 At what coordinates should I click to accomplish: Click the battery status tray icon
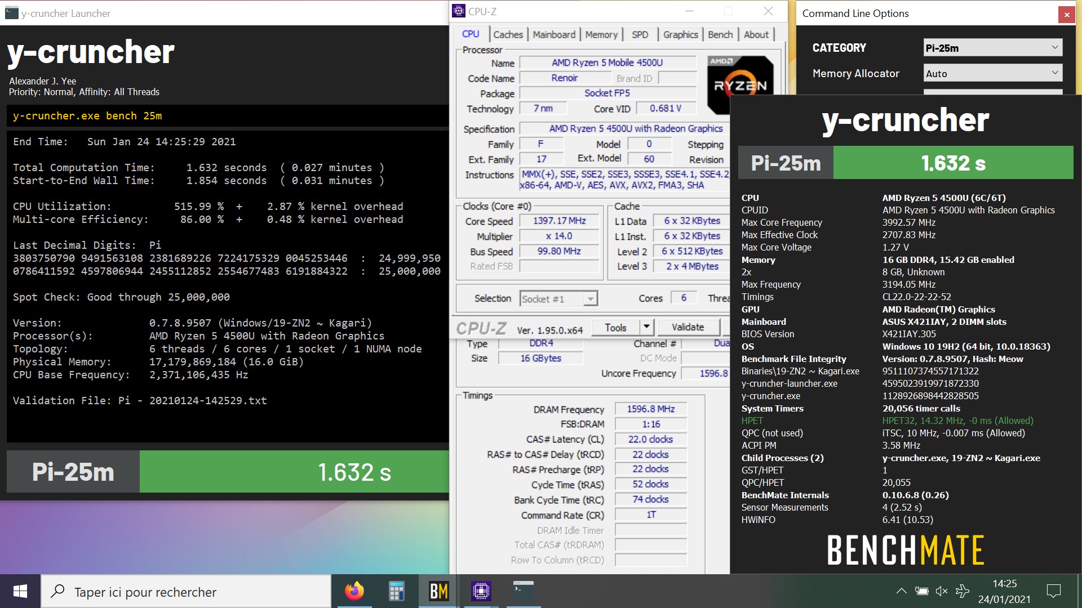tap(922, 591)
